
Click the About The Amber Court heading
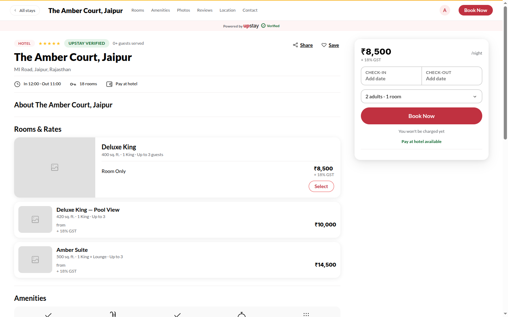point(63,105)
